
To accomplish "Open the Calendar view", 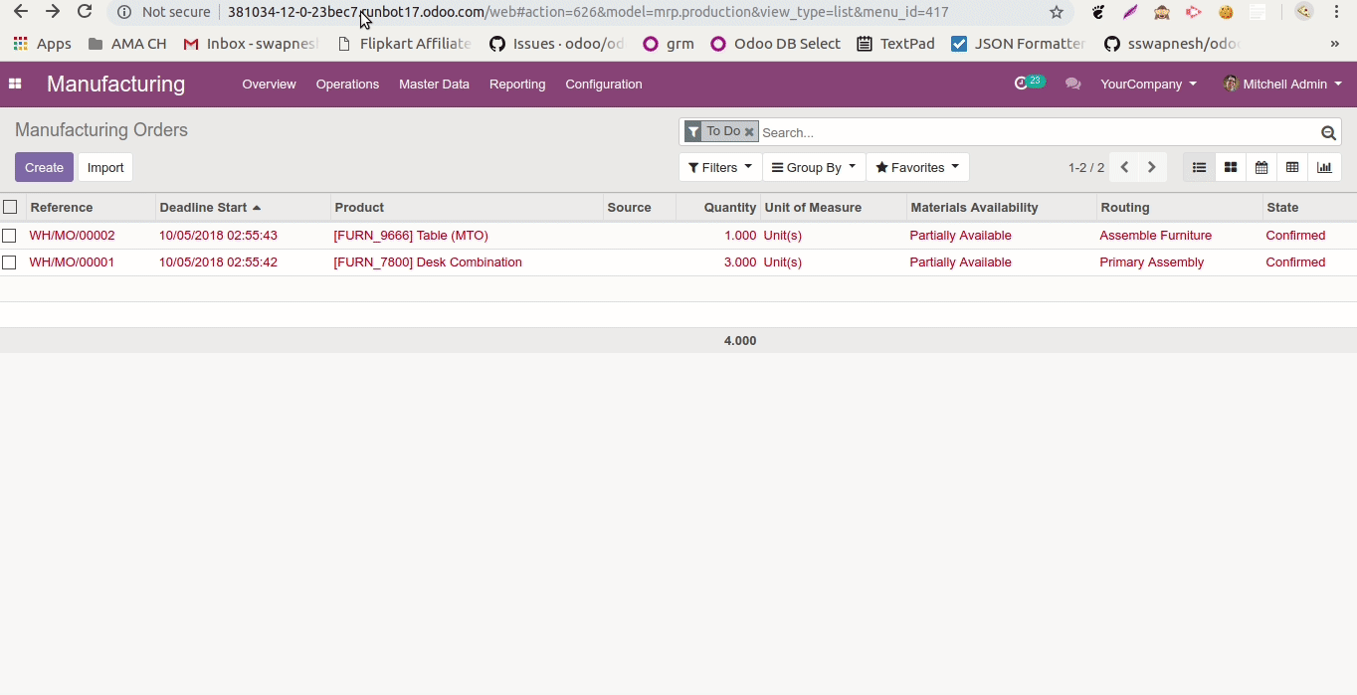I will click(1261, 167).
